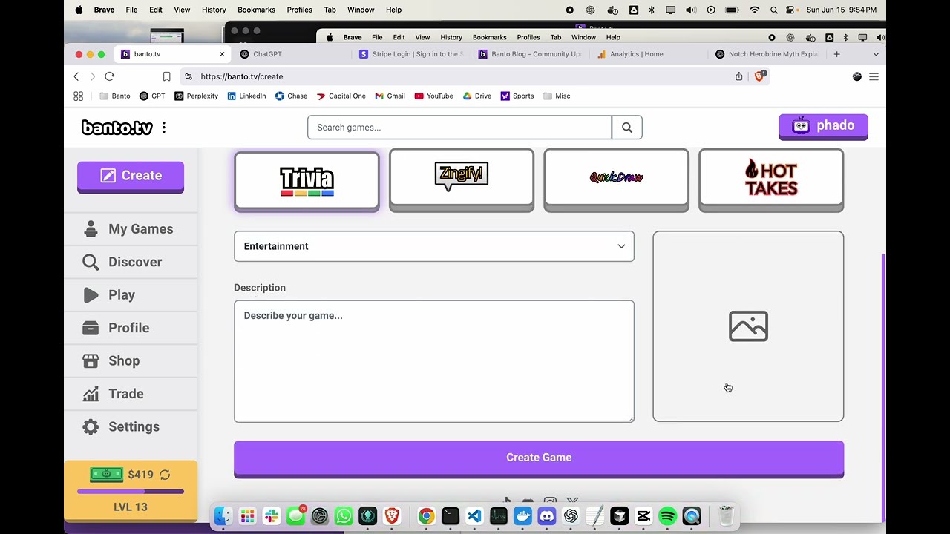Open My Games in sidebar
Screen dimensions: 950x534
[x=131, y=229]
